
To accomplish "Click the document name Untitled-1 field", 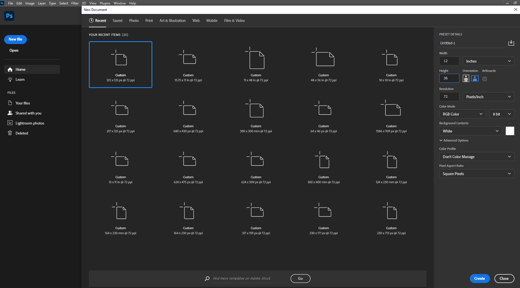I will point(473,43).
